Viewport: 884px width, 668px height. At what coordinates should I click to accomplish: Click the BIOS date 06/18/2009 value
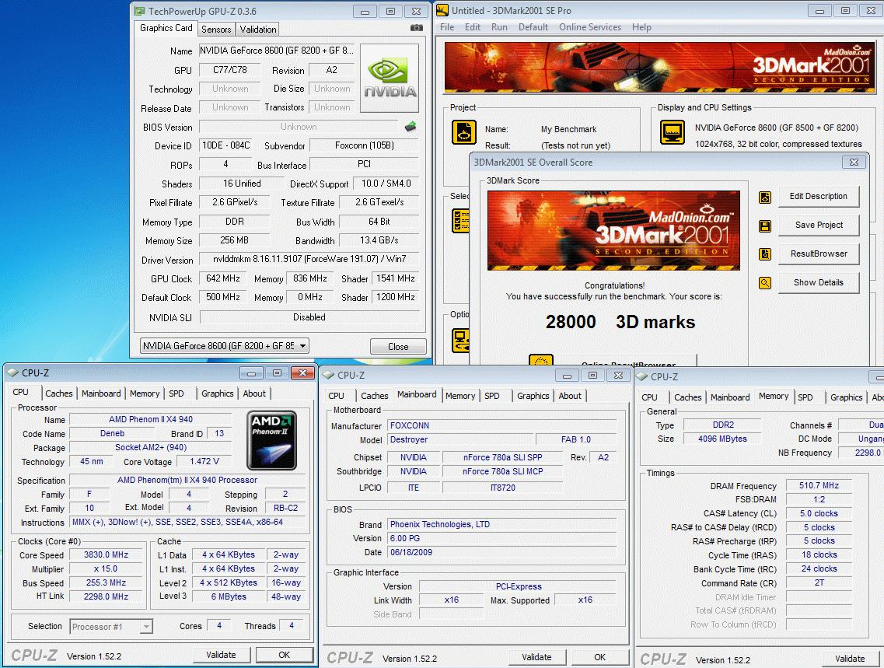click(502, 552)
